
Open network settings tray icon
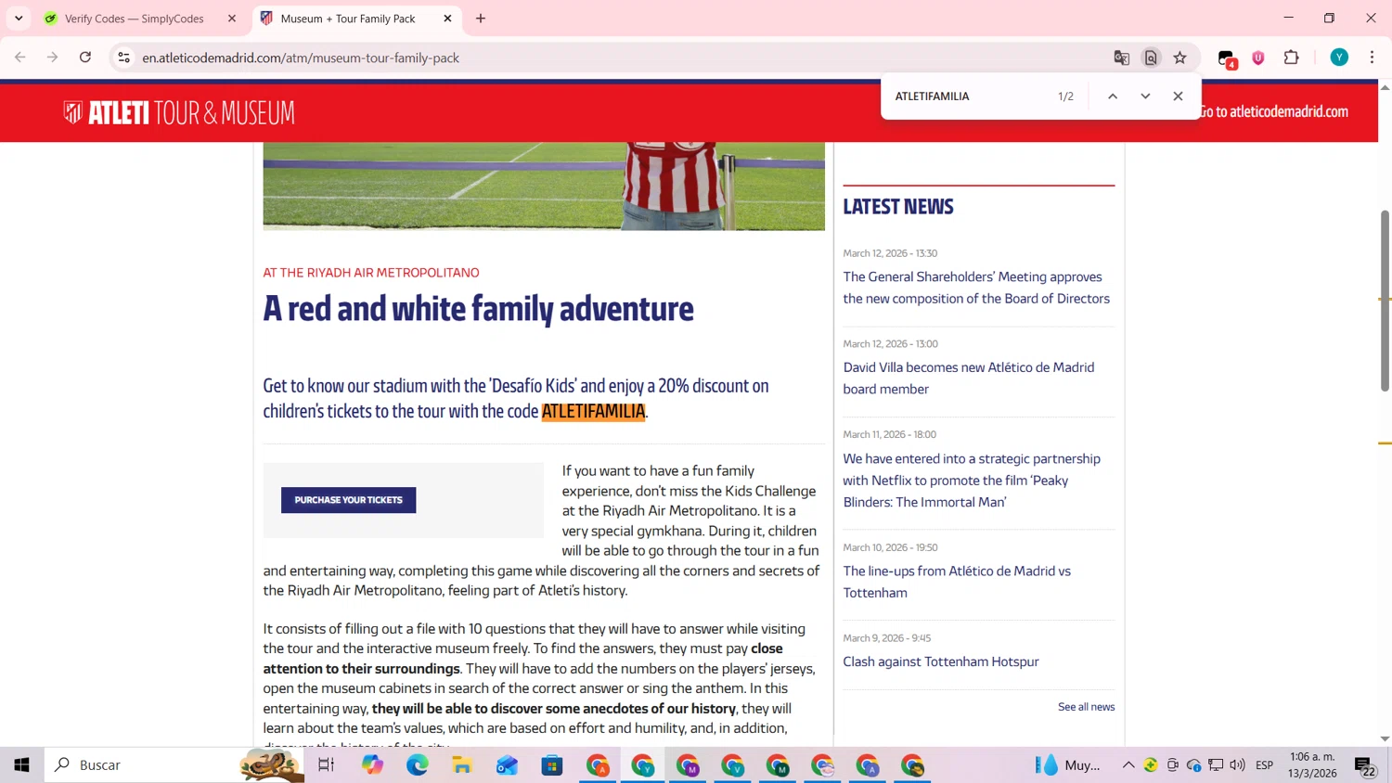[x=1216, y=765]
